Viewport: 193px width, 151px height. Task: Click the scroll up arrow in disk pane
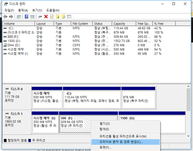click(x=188, y=86)
